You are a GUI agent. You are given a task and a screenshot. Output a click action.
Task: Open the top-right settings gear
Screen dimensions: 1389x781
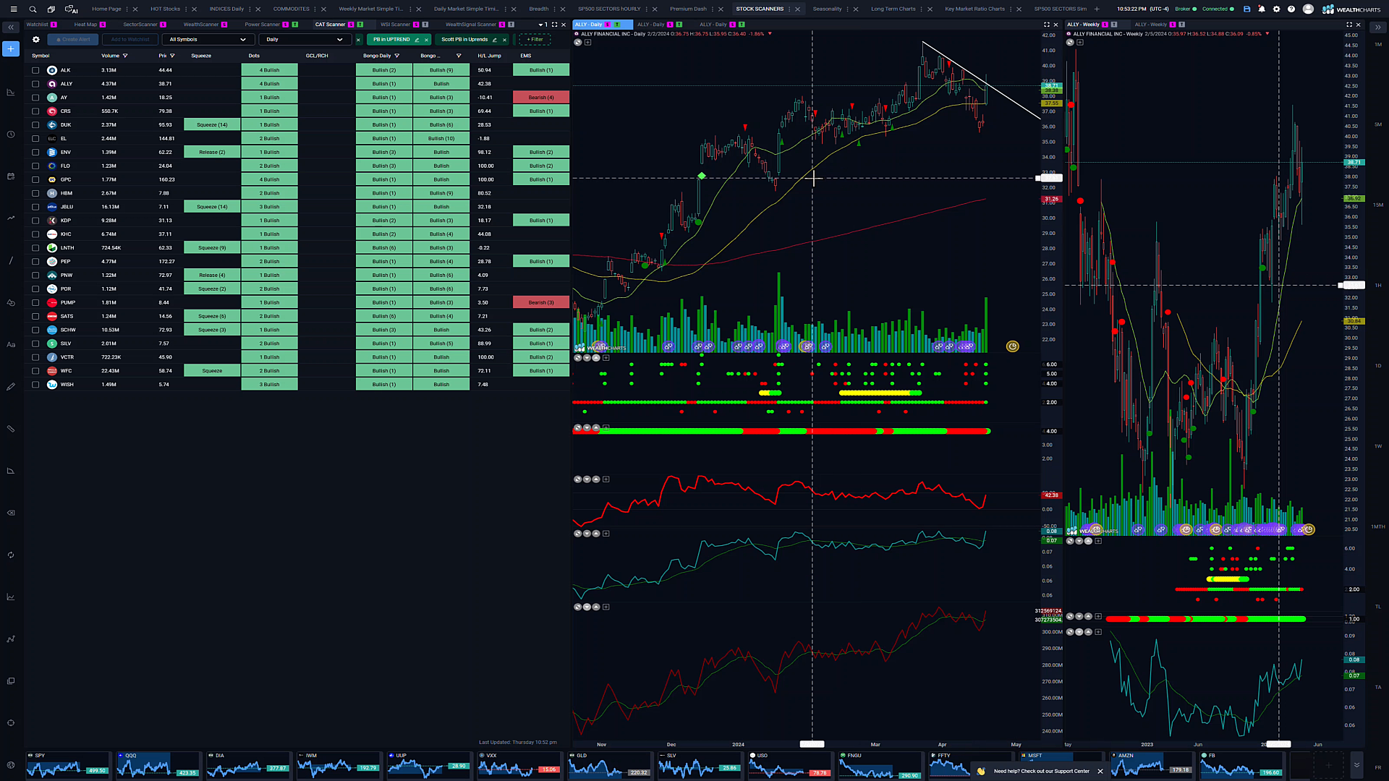[x=1277, y=9]
